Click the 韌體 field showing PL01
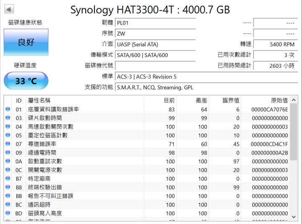The width and height of the screenshot is (302, 224). [155, 23]
